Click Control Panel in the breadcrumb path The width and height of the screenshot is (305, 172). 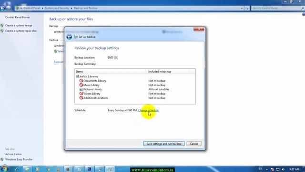pyautogui.click(x=32, y=8)
